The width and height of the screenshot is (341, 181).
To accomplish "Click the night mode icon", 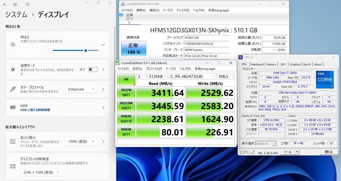I will 13,70.
